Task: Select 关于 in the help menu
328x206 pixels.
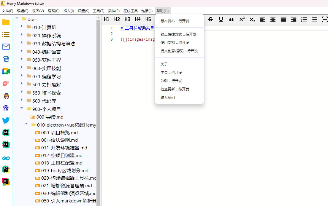Action: [x=164, y=64]
